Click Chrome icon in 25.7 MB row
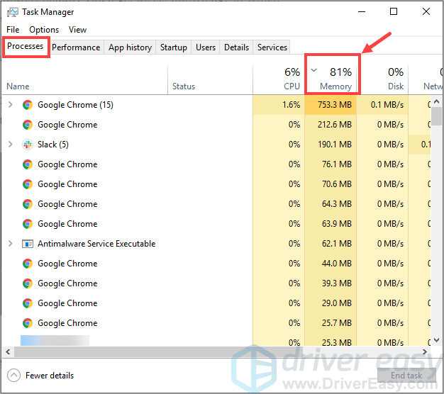The width and height of the screenshot is (444, 394). click(x=28, y=323)
